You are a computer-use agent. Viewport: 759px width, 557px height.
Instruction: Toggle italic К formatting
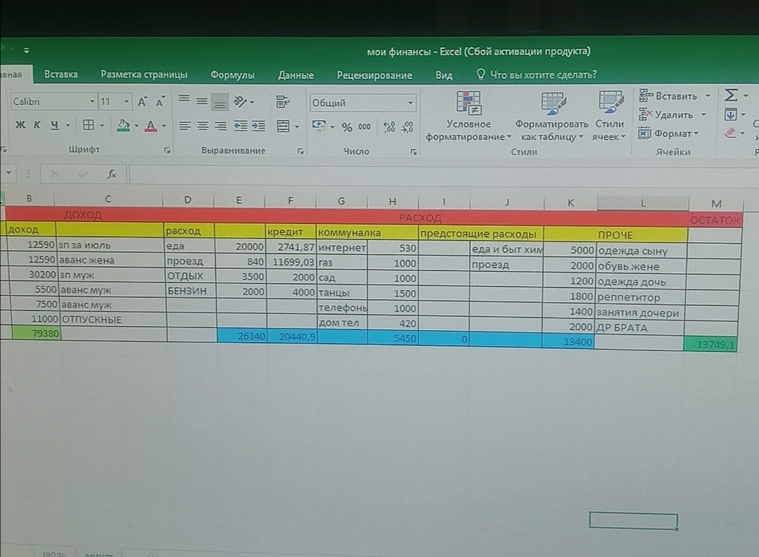coord(37,125)
